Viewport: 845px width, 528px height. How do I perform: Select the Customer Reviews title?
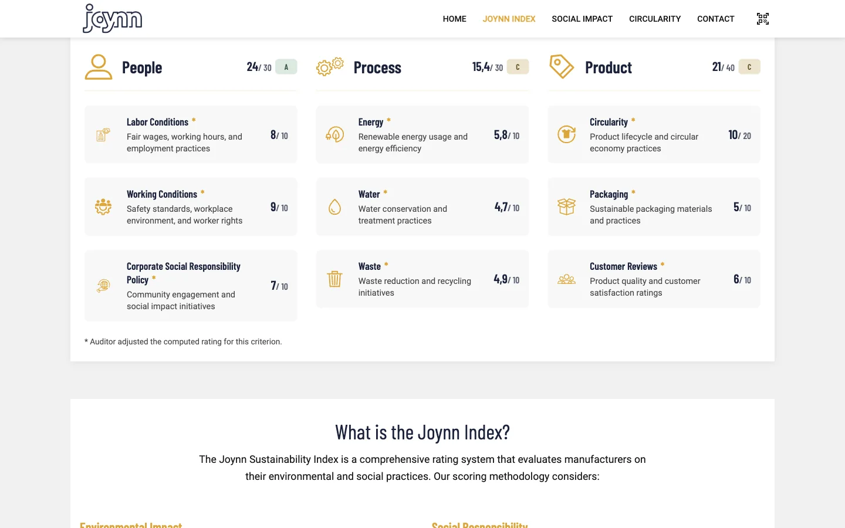point(623,266)
